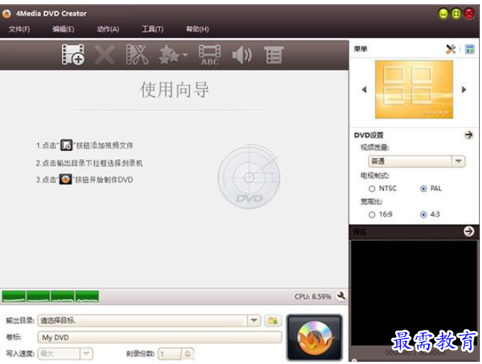The image size is (482, 364).
Task: Maximize the window with the green square button
Action: [456, 14]
